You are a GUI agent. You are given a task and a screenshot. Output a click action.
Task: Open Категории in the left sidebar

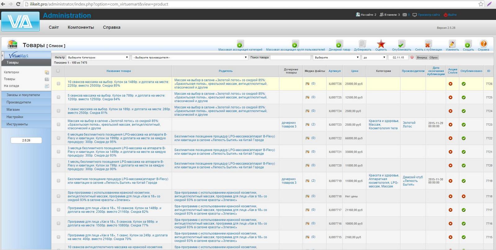click(x=11, y=72)
